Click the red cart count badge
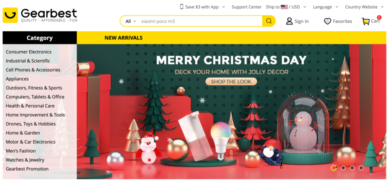The width and height of the screenshot is (389, 181). pyautogui.click(x=379, y=17)
